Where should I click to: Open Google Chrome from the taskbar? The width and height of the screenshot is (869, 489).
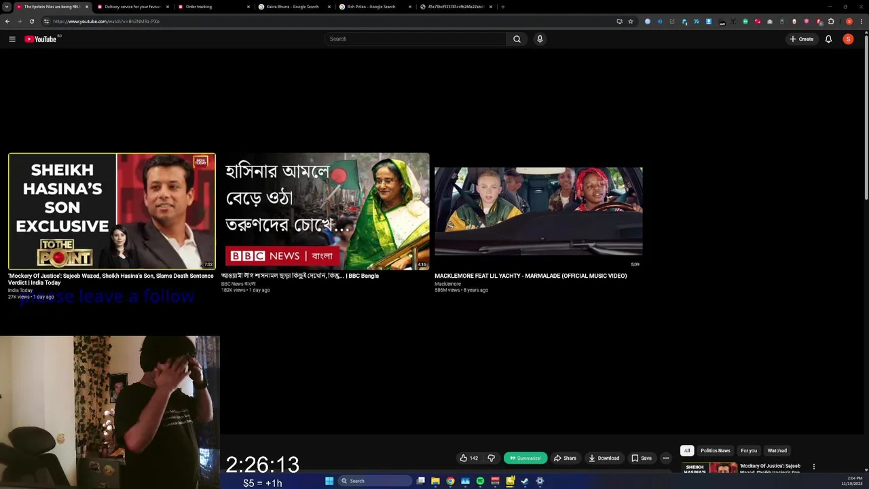point(450,481)
